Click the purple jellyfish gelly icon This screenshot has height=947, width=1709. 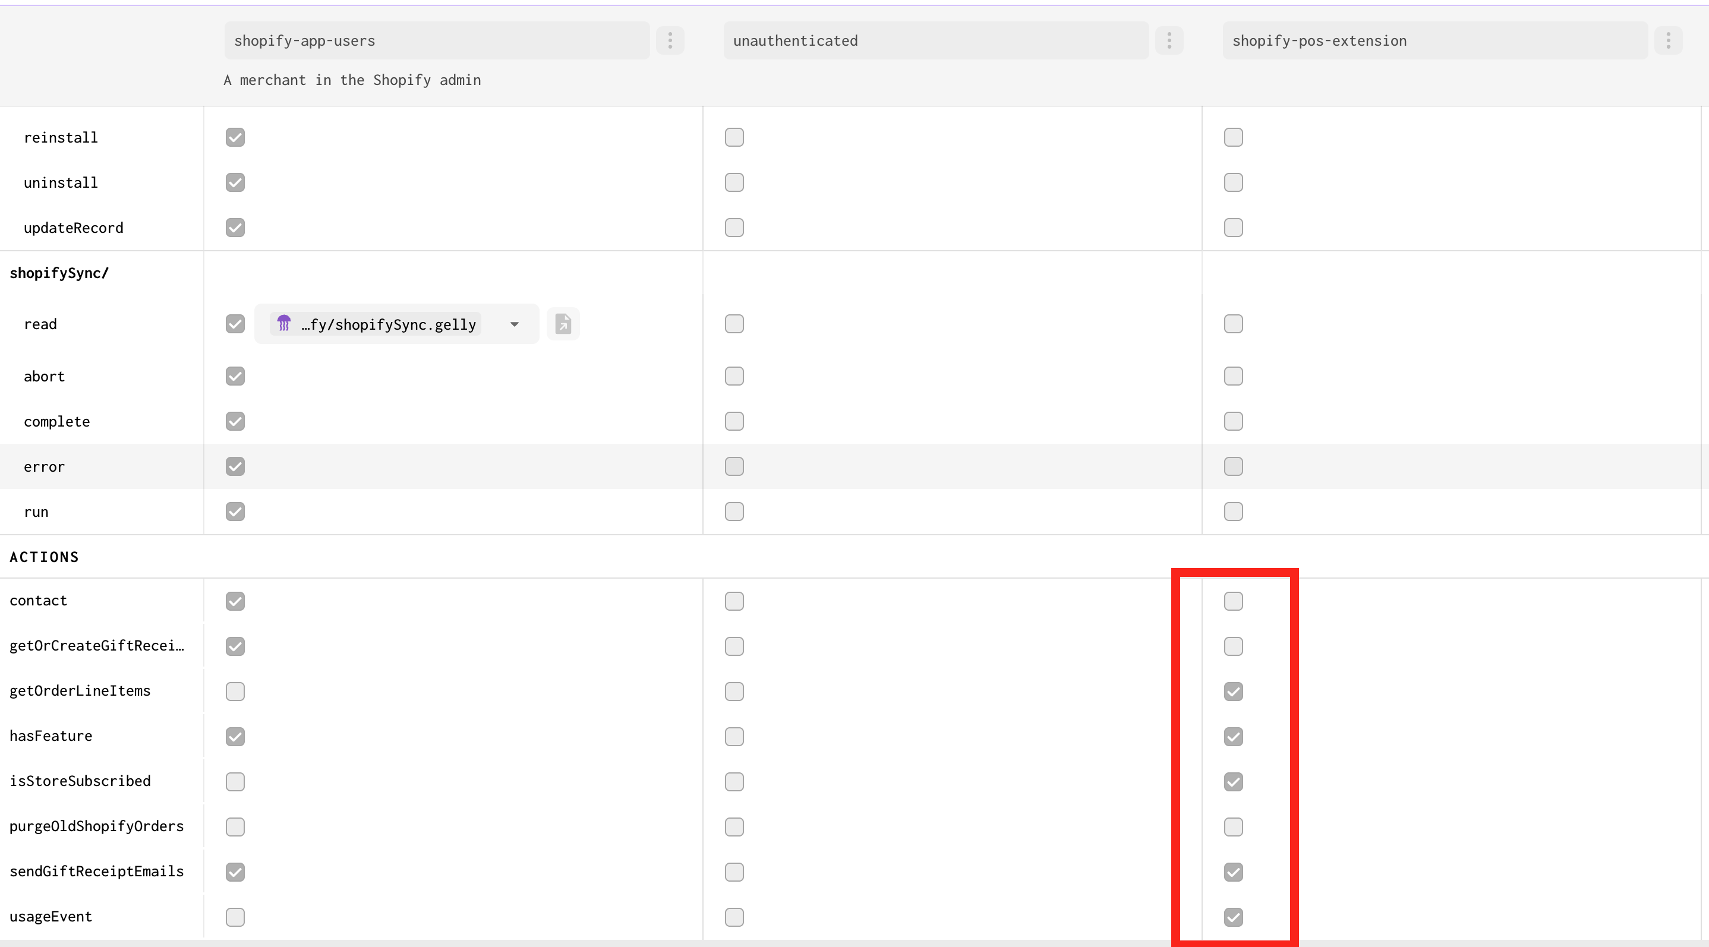284,324
